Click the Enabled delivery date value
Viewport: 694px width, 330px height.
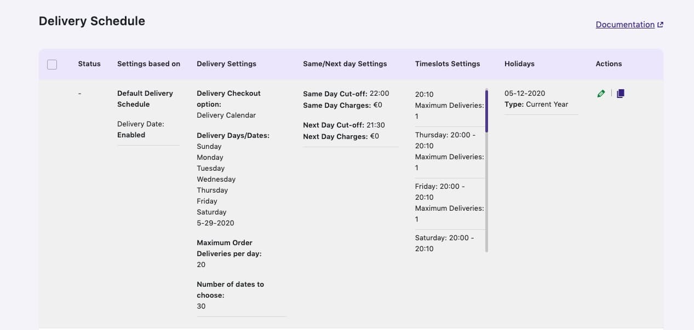pyautogui.click(x=131, y=135)
